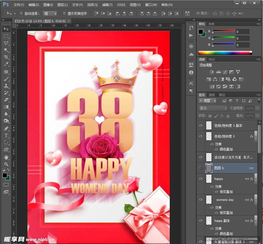Hide the happy layer using its eye icon
This screenshot has height=244, width=263.
201,179
